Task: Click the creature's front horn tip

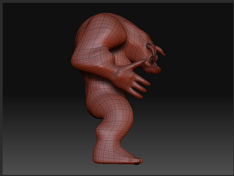Action: pos(164,54)
